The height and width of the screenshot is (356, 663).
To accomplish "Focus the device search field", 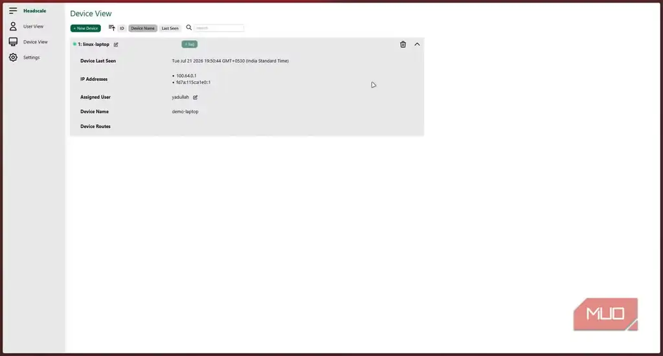I will pyautogui.click(x=219, y=28).
